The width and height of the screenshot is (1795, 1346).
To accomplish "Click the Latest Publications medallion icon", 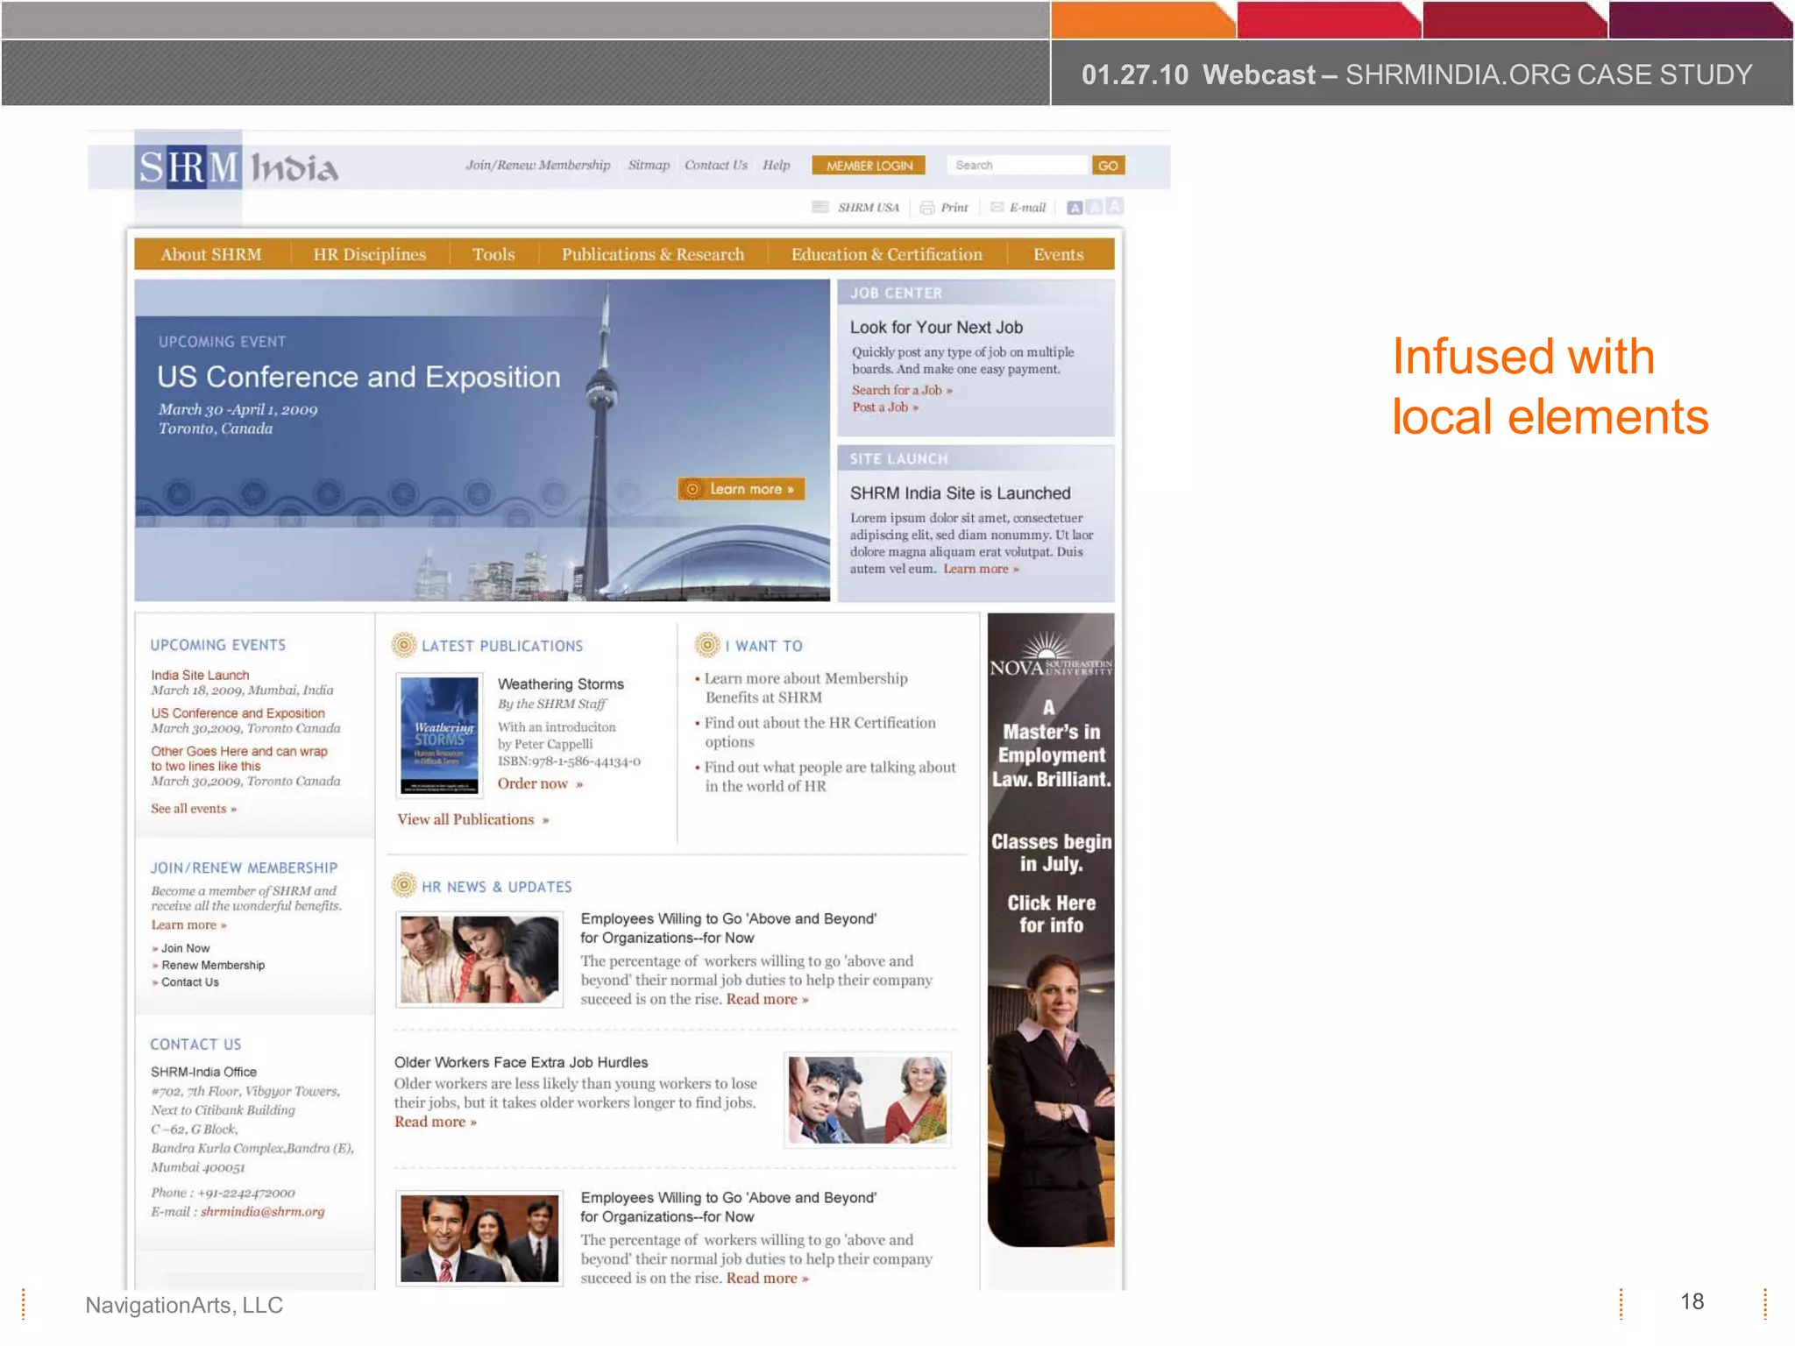I will point(403,645).
